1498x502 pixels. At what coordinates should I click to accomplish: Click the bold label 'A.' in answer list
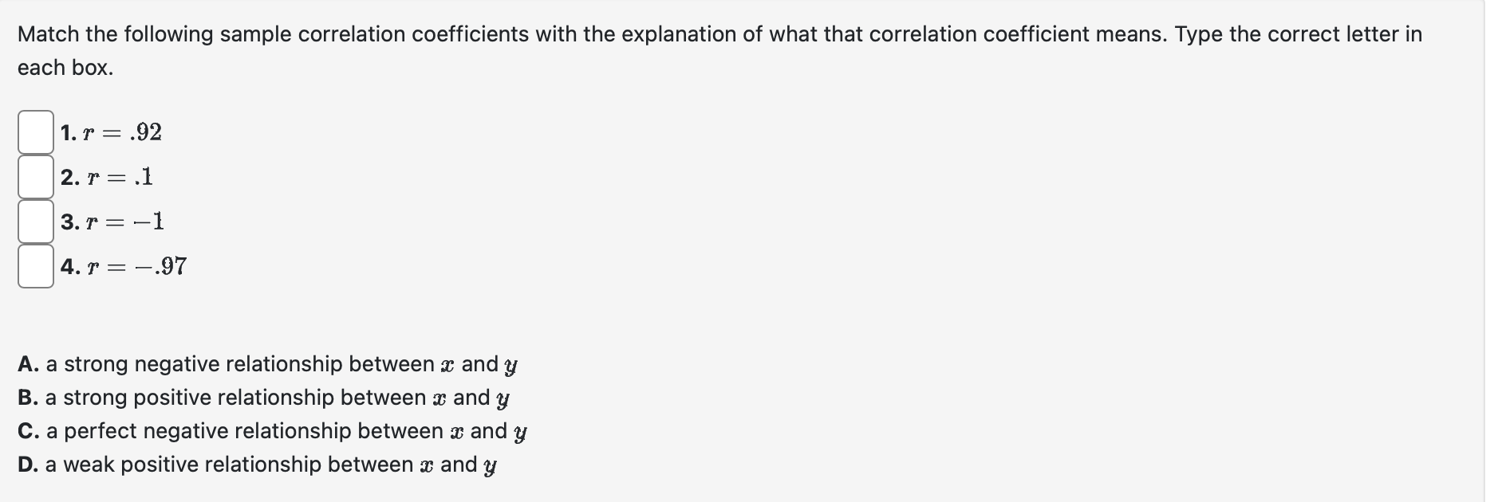26,365
